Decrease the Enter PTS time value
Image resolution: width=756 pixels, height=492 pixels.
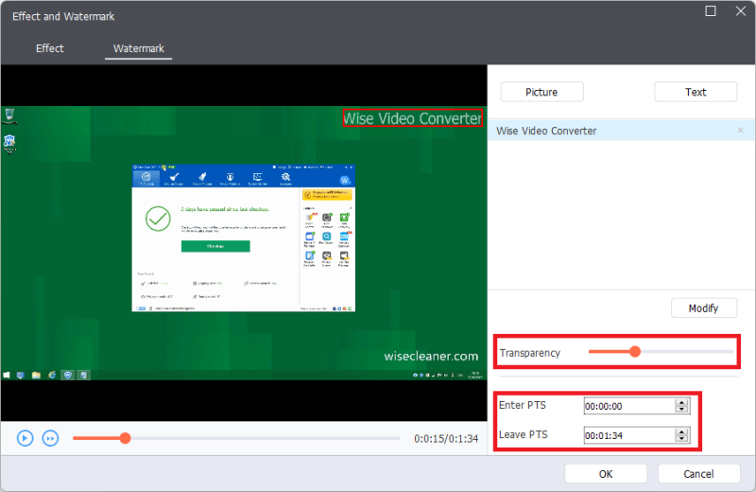click(x=681, y=410)
